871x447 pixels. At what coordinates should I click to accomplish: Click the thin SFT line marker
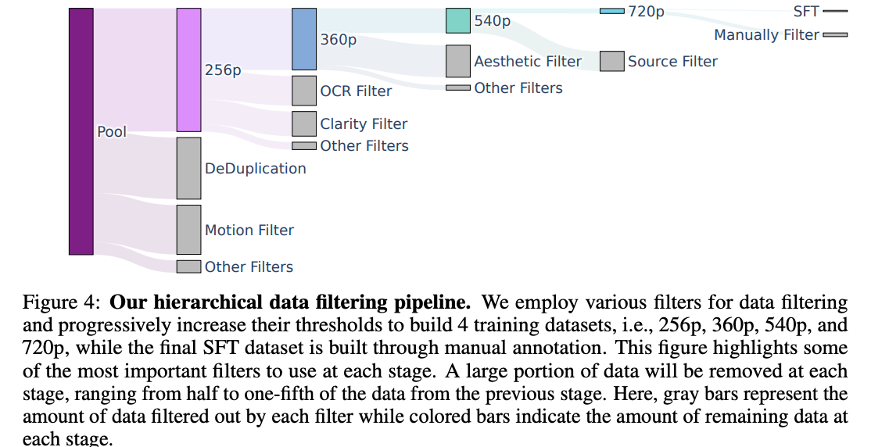pos(835,12)
